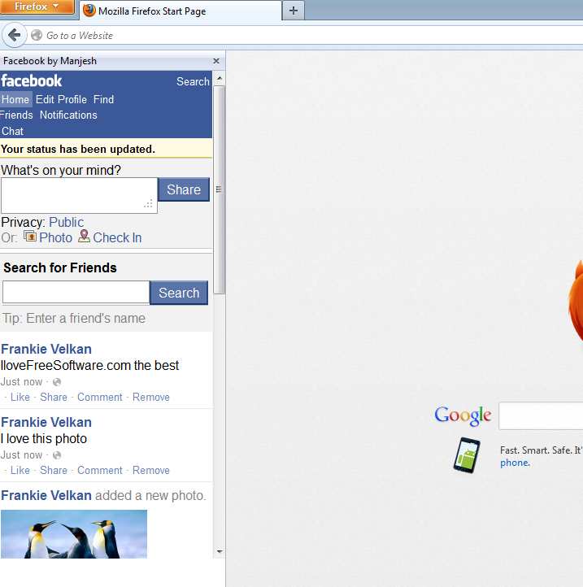
Task: Open Edit Profile in Facebook sidebar
Action: click(x=62, y=99)
